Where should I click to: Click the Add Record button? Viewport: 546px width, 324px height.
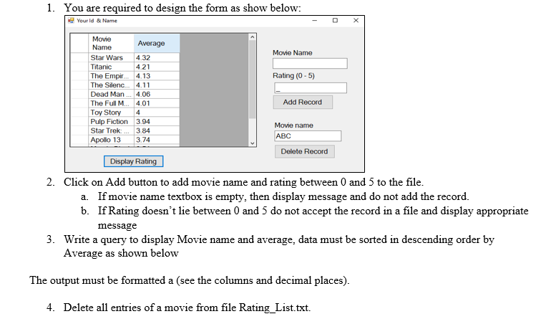(303, 103)
